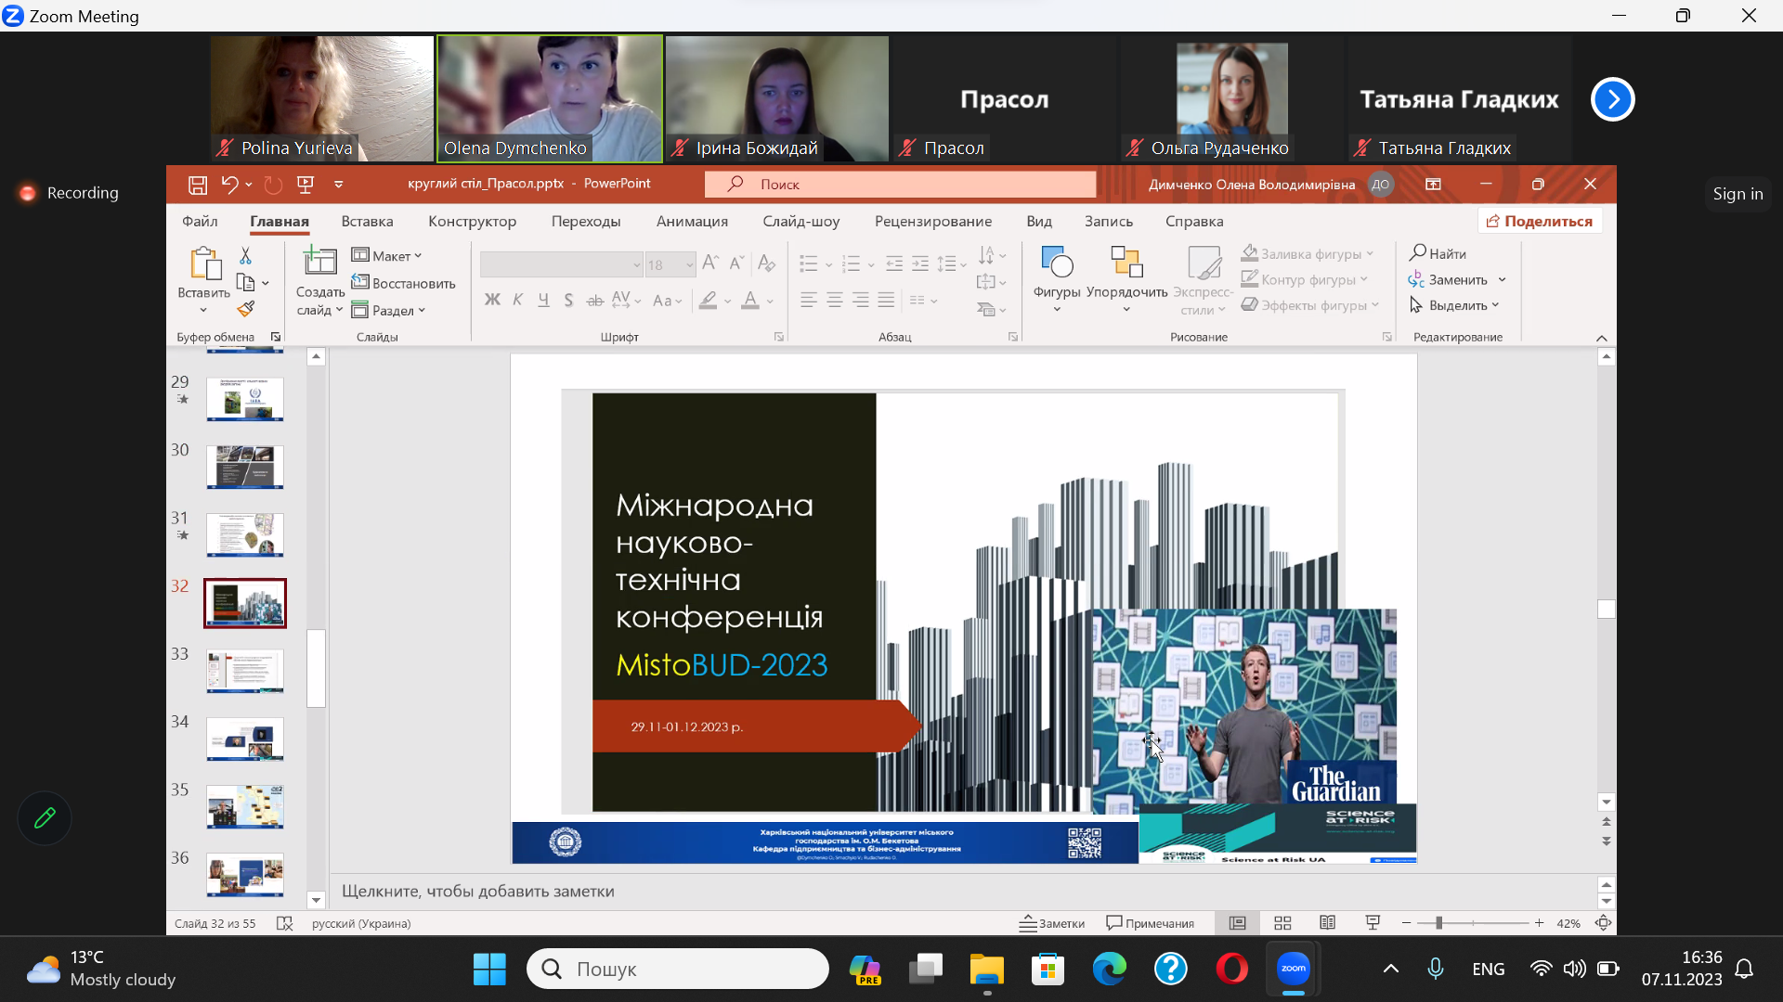Adjust the zoom slider handle in status bar
Viewport: 1783px width, 1002px height.
1438,923
